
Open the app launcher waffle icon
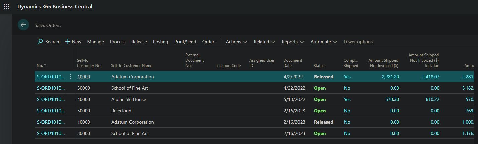pyautogui.click(x=7, y=6)
